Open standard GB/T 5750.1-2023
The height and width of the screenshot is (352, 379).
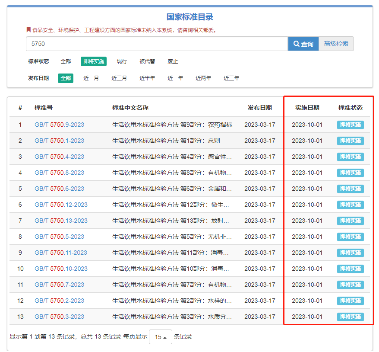[60, 141]
